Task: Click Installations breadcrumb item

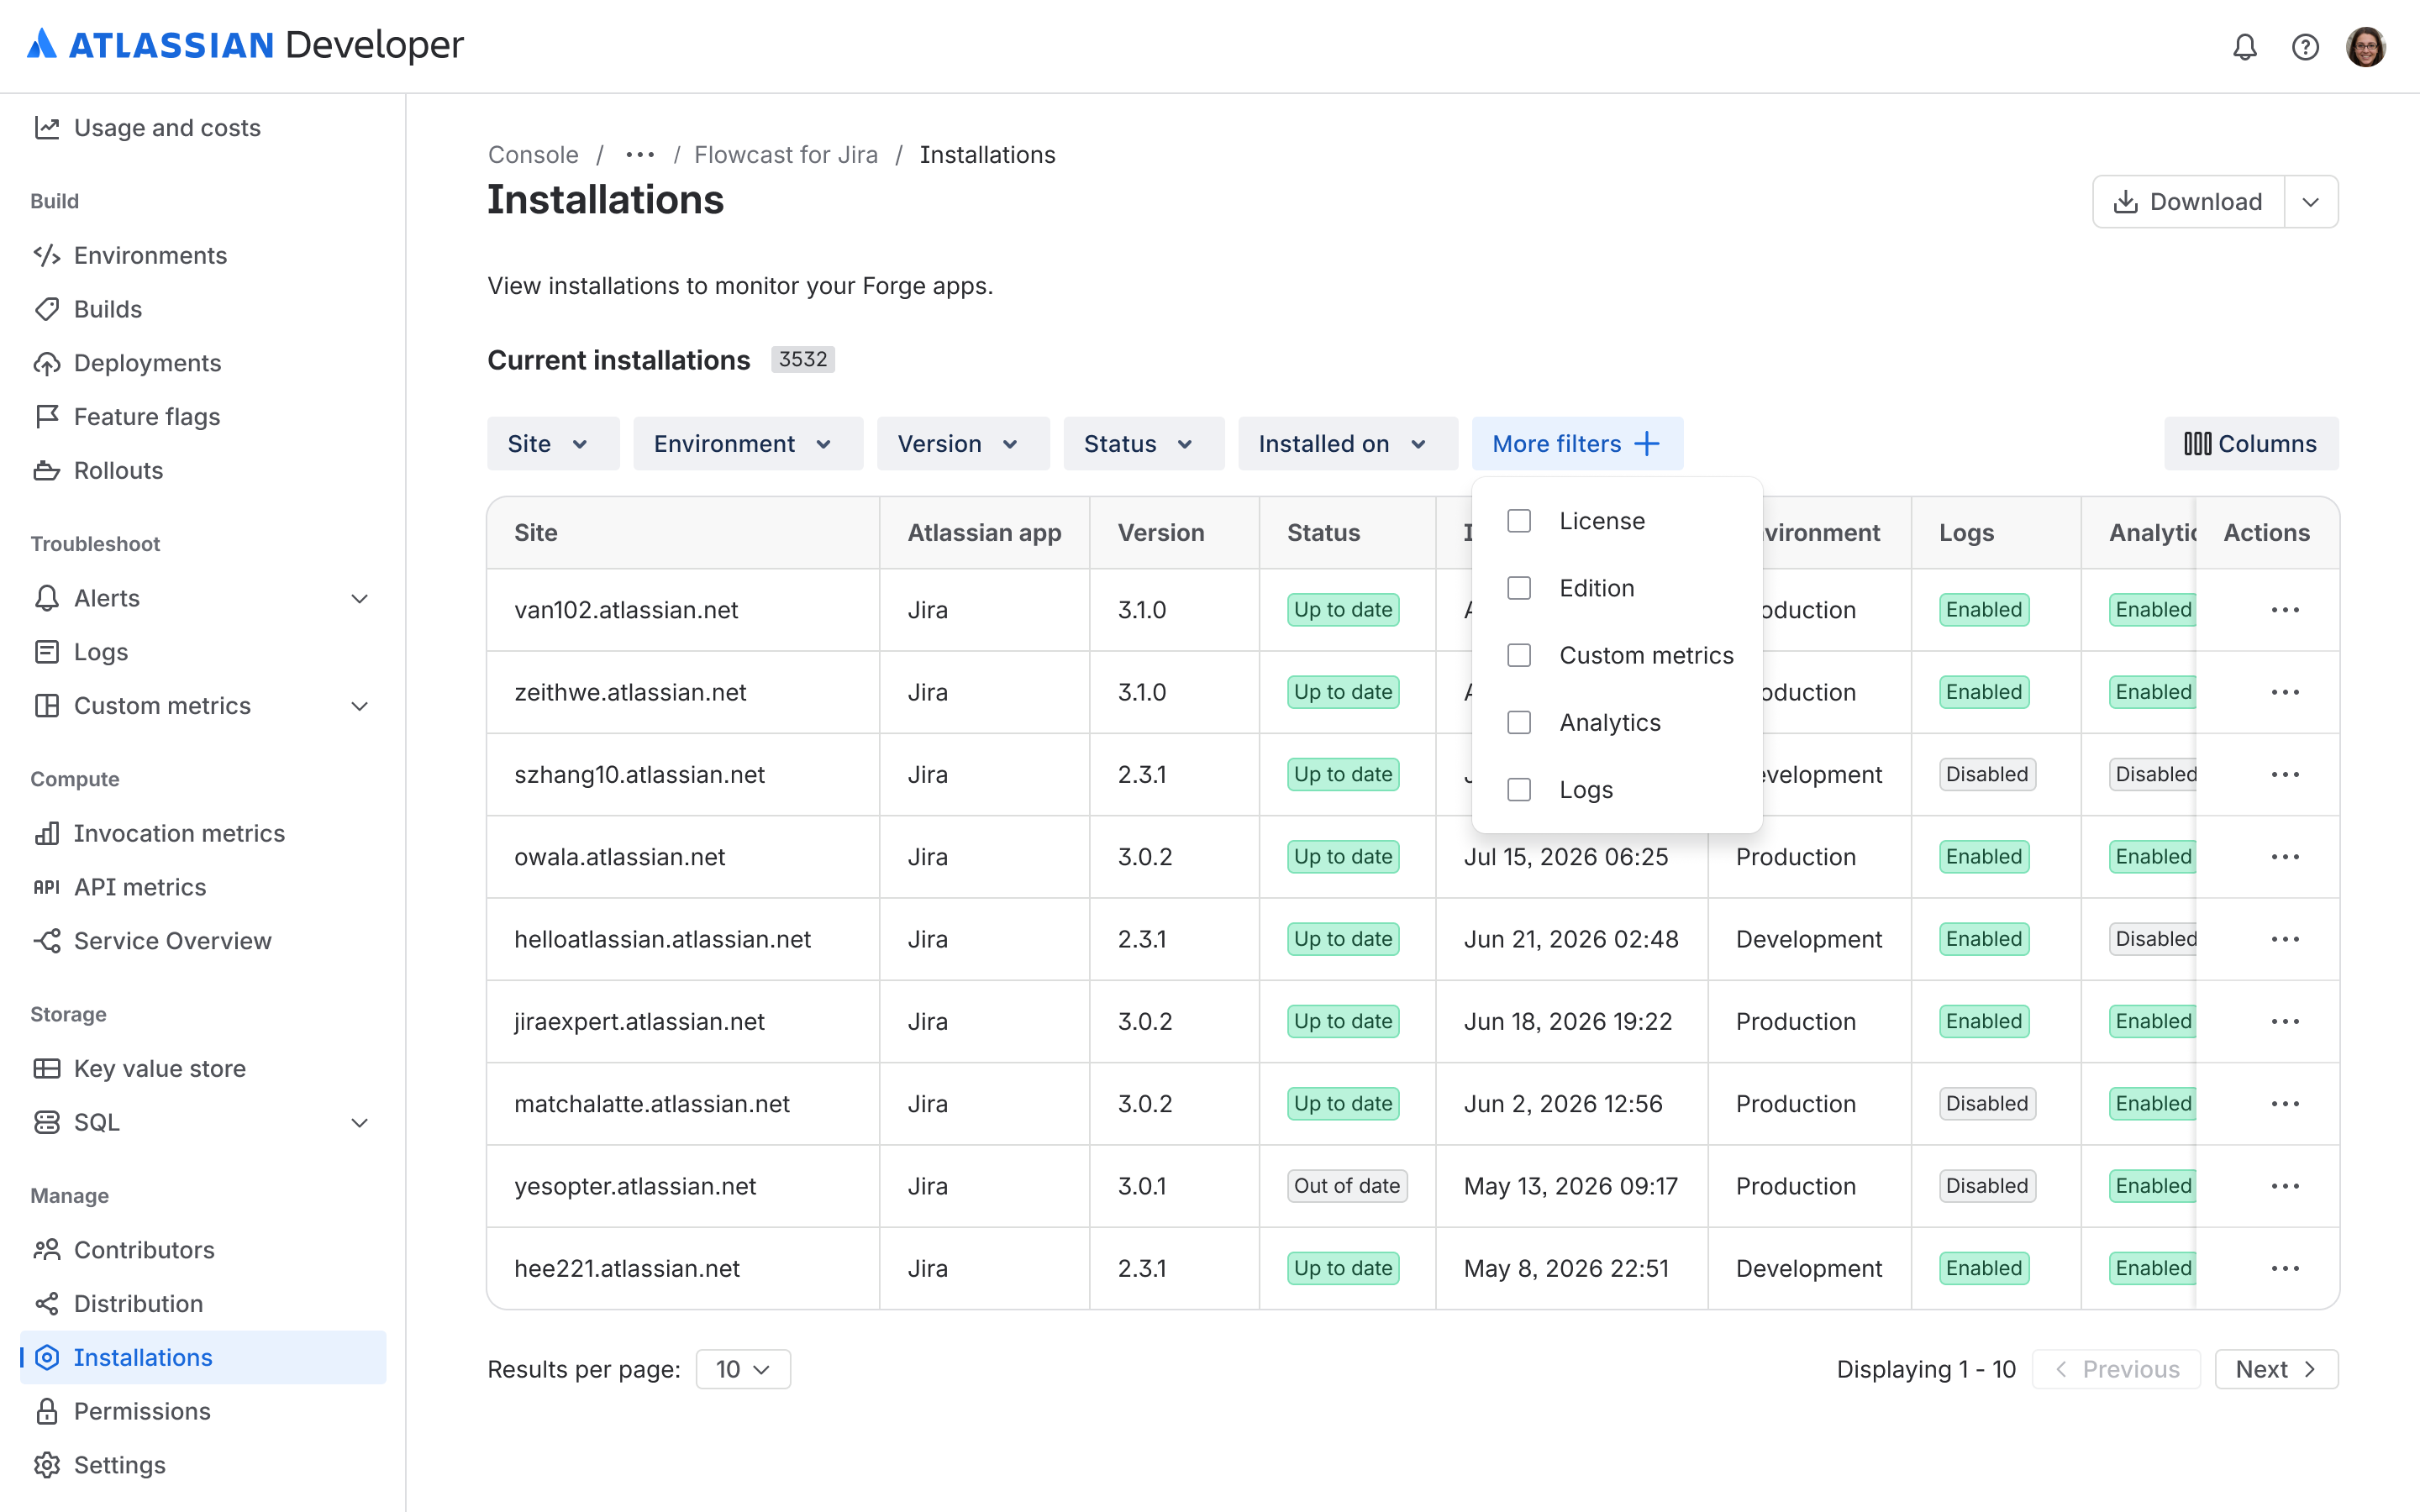Action: pyautogui.click(x=987, y=155)
